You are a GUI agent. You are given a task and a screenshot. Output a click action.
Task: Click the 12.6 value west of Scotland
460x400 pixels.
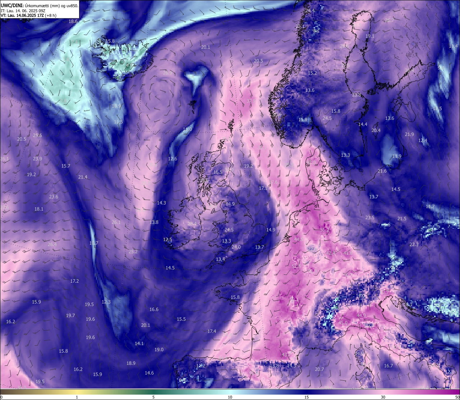click(x=172, y=159)
